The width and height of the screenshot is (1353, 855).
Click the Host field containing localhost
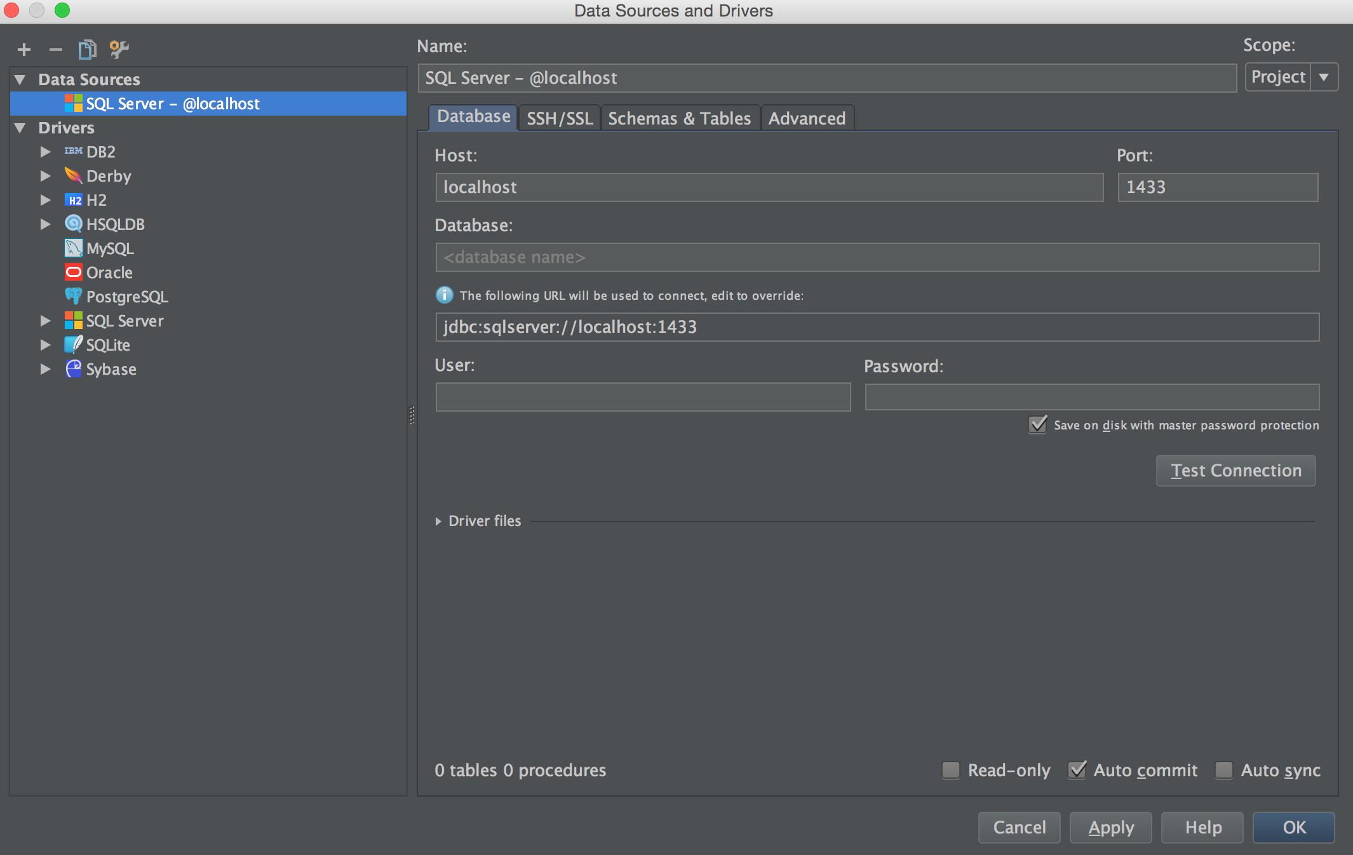pos(769,187)
